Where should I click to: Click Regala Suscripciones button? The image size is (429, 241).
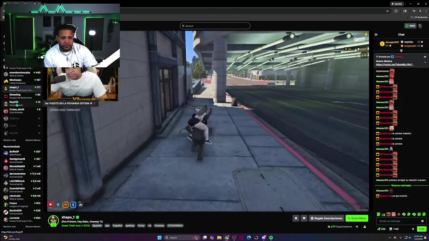coord(326,218)
